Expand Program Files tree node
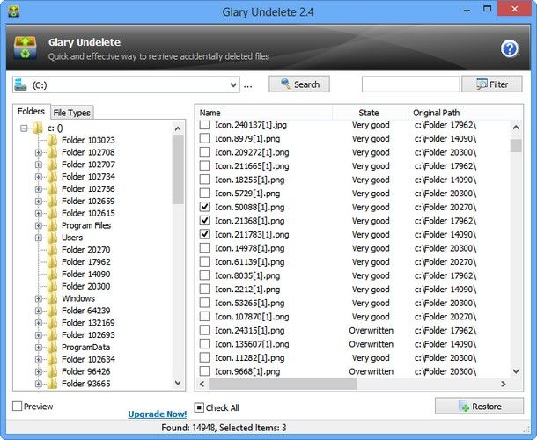 point(39,225)
